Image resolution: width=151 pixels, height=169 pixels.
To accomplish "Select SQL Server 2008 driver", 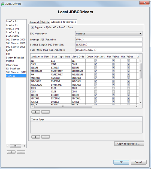I will [16, 47].
